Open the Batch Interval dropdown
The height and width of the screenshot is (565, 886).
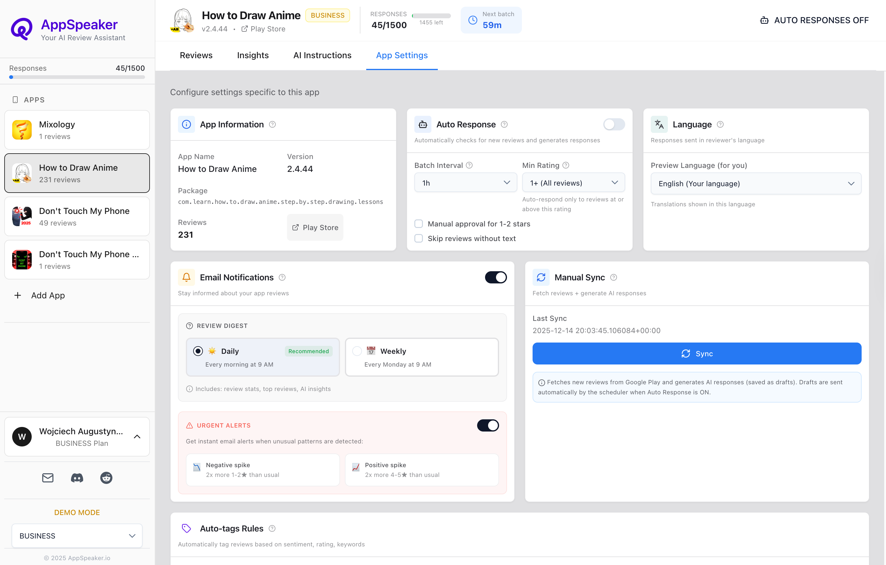click(x=465, y=182)
